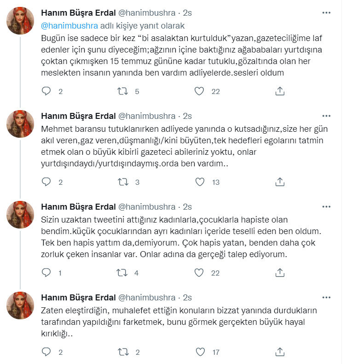346x364 pixels.
Task: Retweet the Mehmet baransu tweet
Action: [x=123, y=182]
